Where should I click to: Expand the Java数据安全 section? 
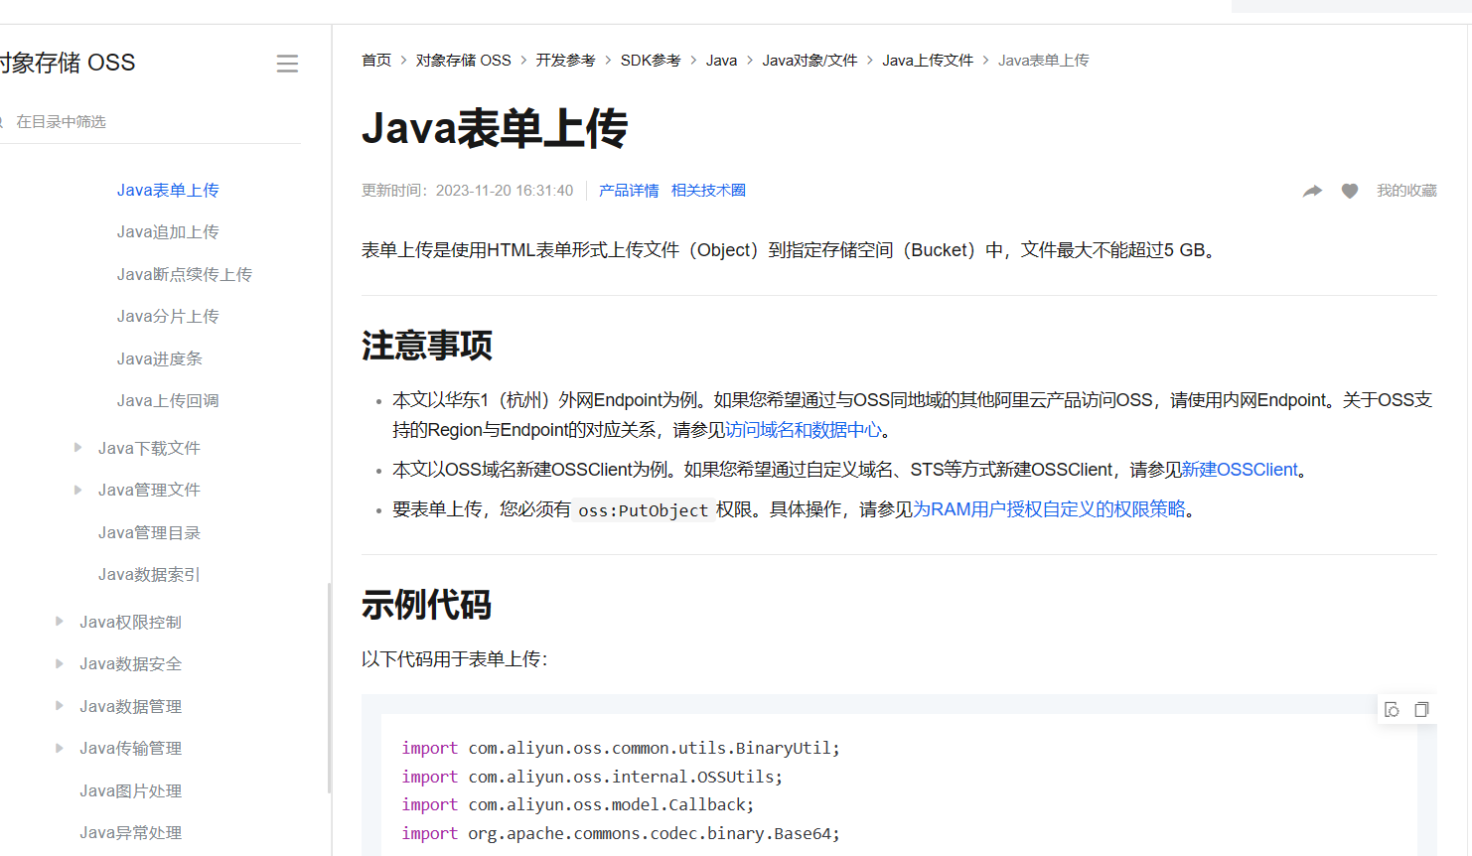click(x=60, y=663)
